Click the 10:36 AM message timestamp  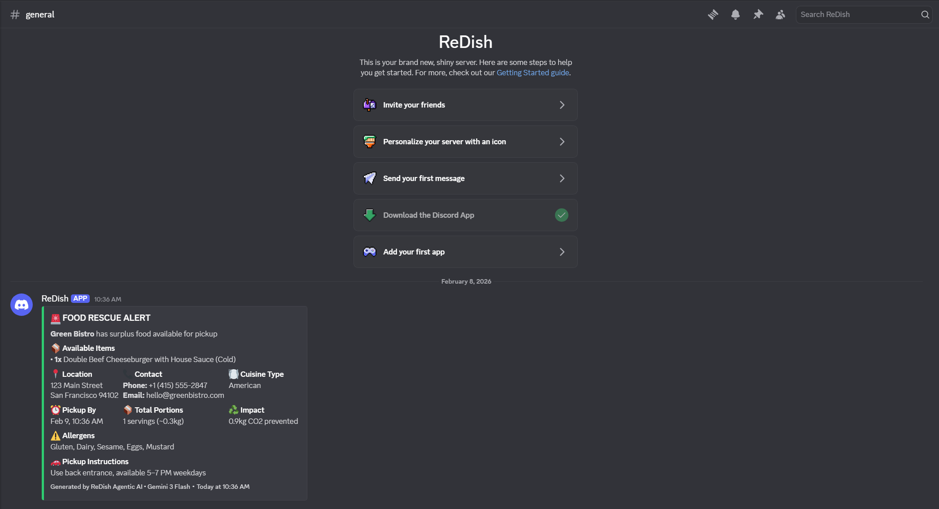click(x=108, y=299)
